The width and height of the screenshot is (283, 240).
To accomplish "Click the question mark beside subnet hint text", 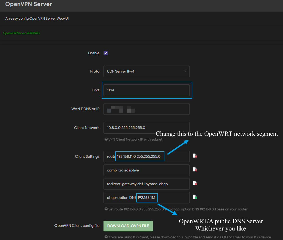I will click(106, 139).
